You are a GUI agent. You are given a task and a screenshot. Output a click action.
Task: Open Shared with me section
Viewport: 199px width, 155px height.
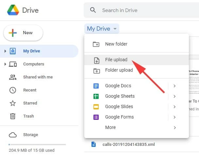[x=38, y=77]
